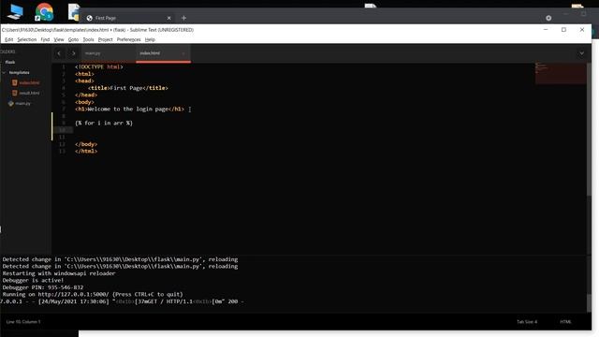Viewport: 599px width, 337px height.
Task: Collapse the templates folder arrow
Action: click(4, 73)
